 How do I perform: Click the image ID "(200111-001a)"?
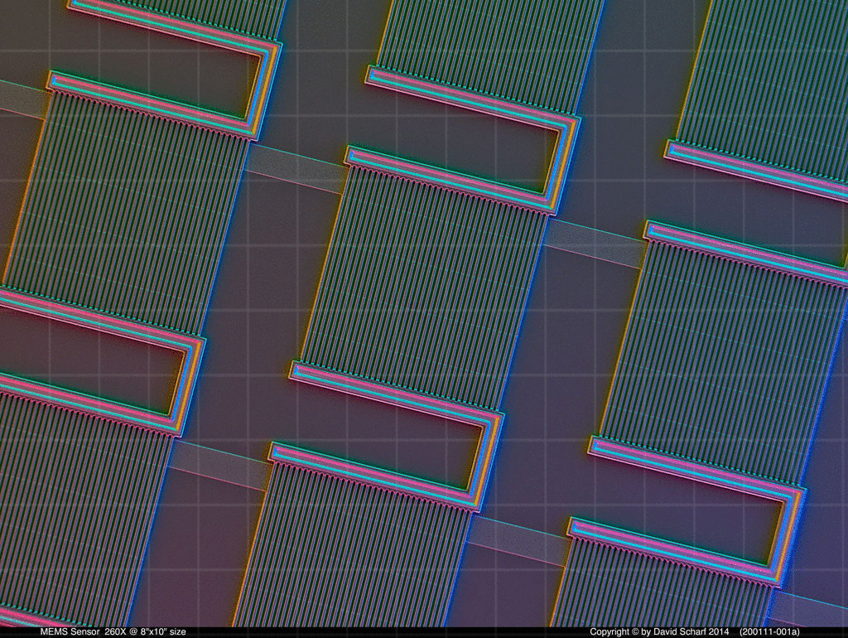coord(769,631)
